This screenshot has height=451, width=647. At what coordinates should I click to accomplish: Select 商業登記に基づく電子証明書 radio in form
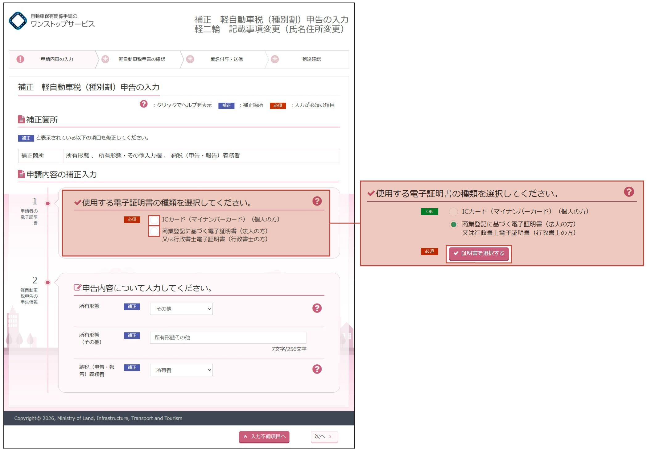point(154,231)
